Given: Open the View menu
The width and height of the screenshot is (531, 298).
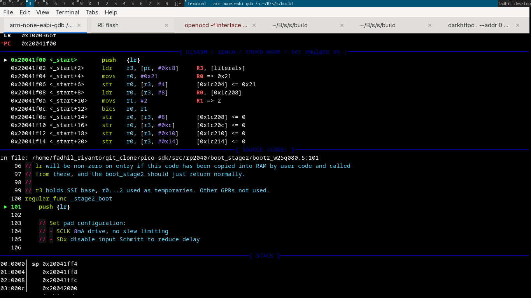Looking at the screenshot, I should [x=43, y=12].
